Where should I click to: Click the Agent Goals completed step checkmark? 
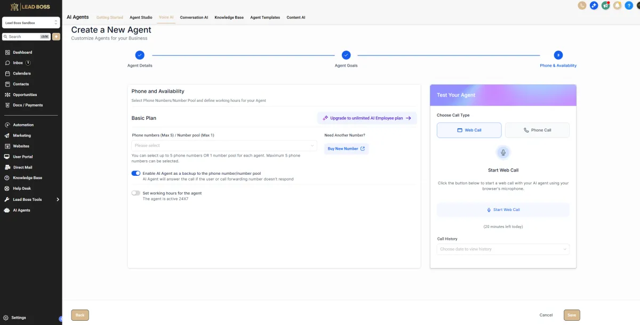click(x=346, y=55)
